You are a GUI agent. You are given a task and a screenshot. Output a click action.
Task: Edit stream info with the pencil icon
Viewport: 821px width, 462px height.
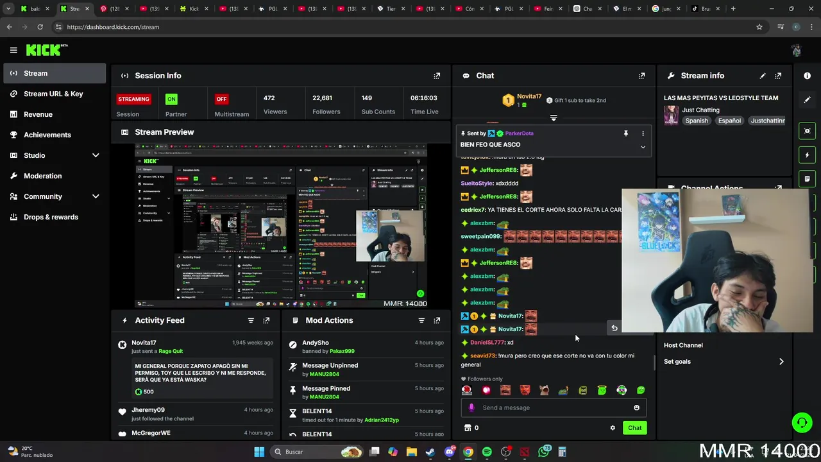[x=763, y=76]
